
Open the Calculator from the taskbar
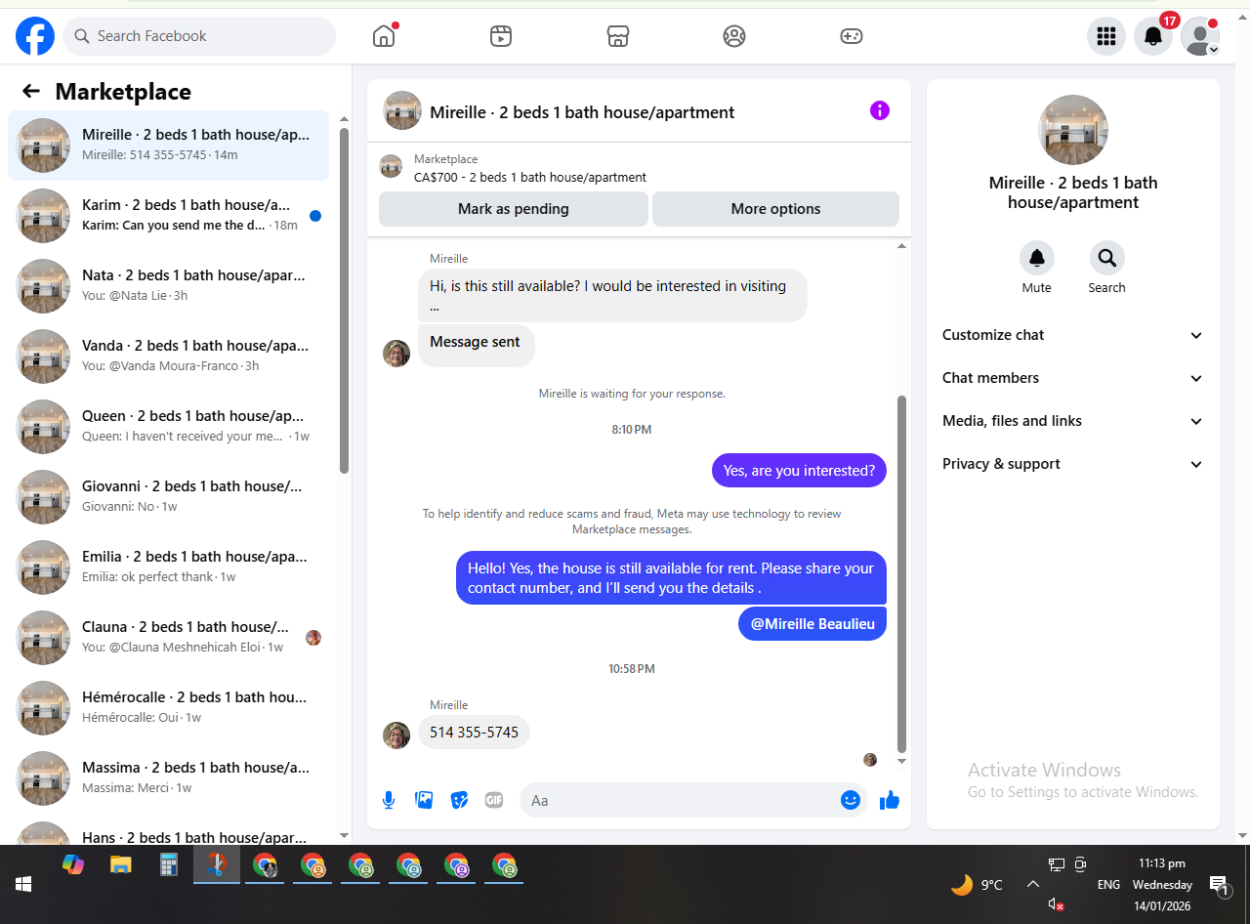tap(169, 864)
